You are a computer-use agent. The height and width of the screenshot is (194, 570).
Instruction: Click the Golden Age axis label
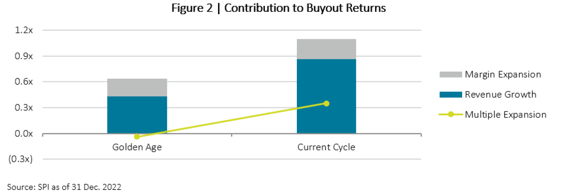137,147
